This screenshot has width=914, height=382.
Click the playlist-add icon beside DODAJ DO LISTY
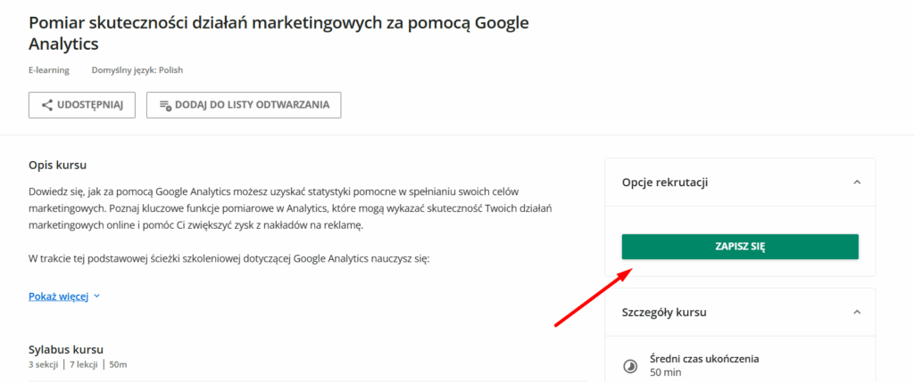tap(164, 105)
